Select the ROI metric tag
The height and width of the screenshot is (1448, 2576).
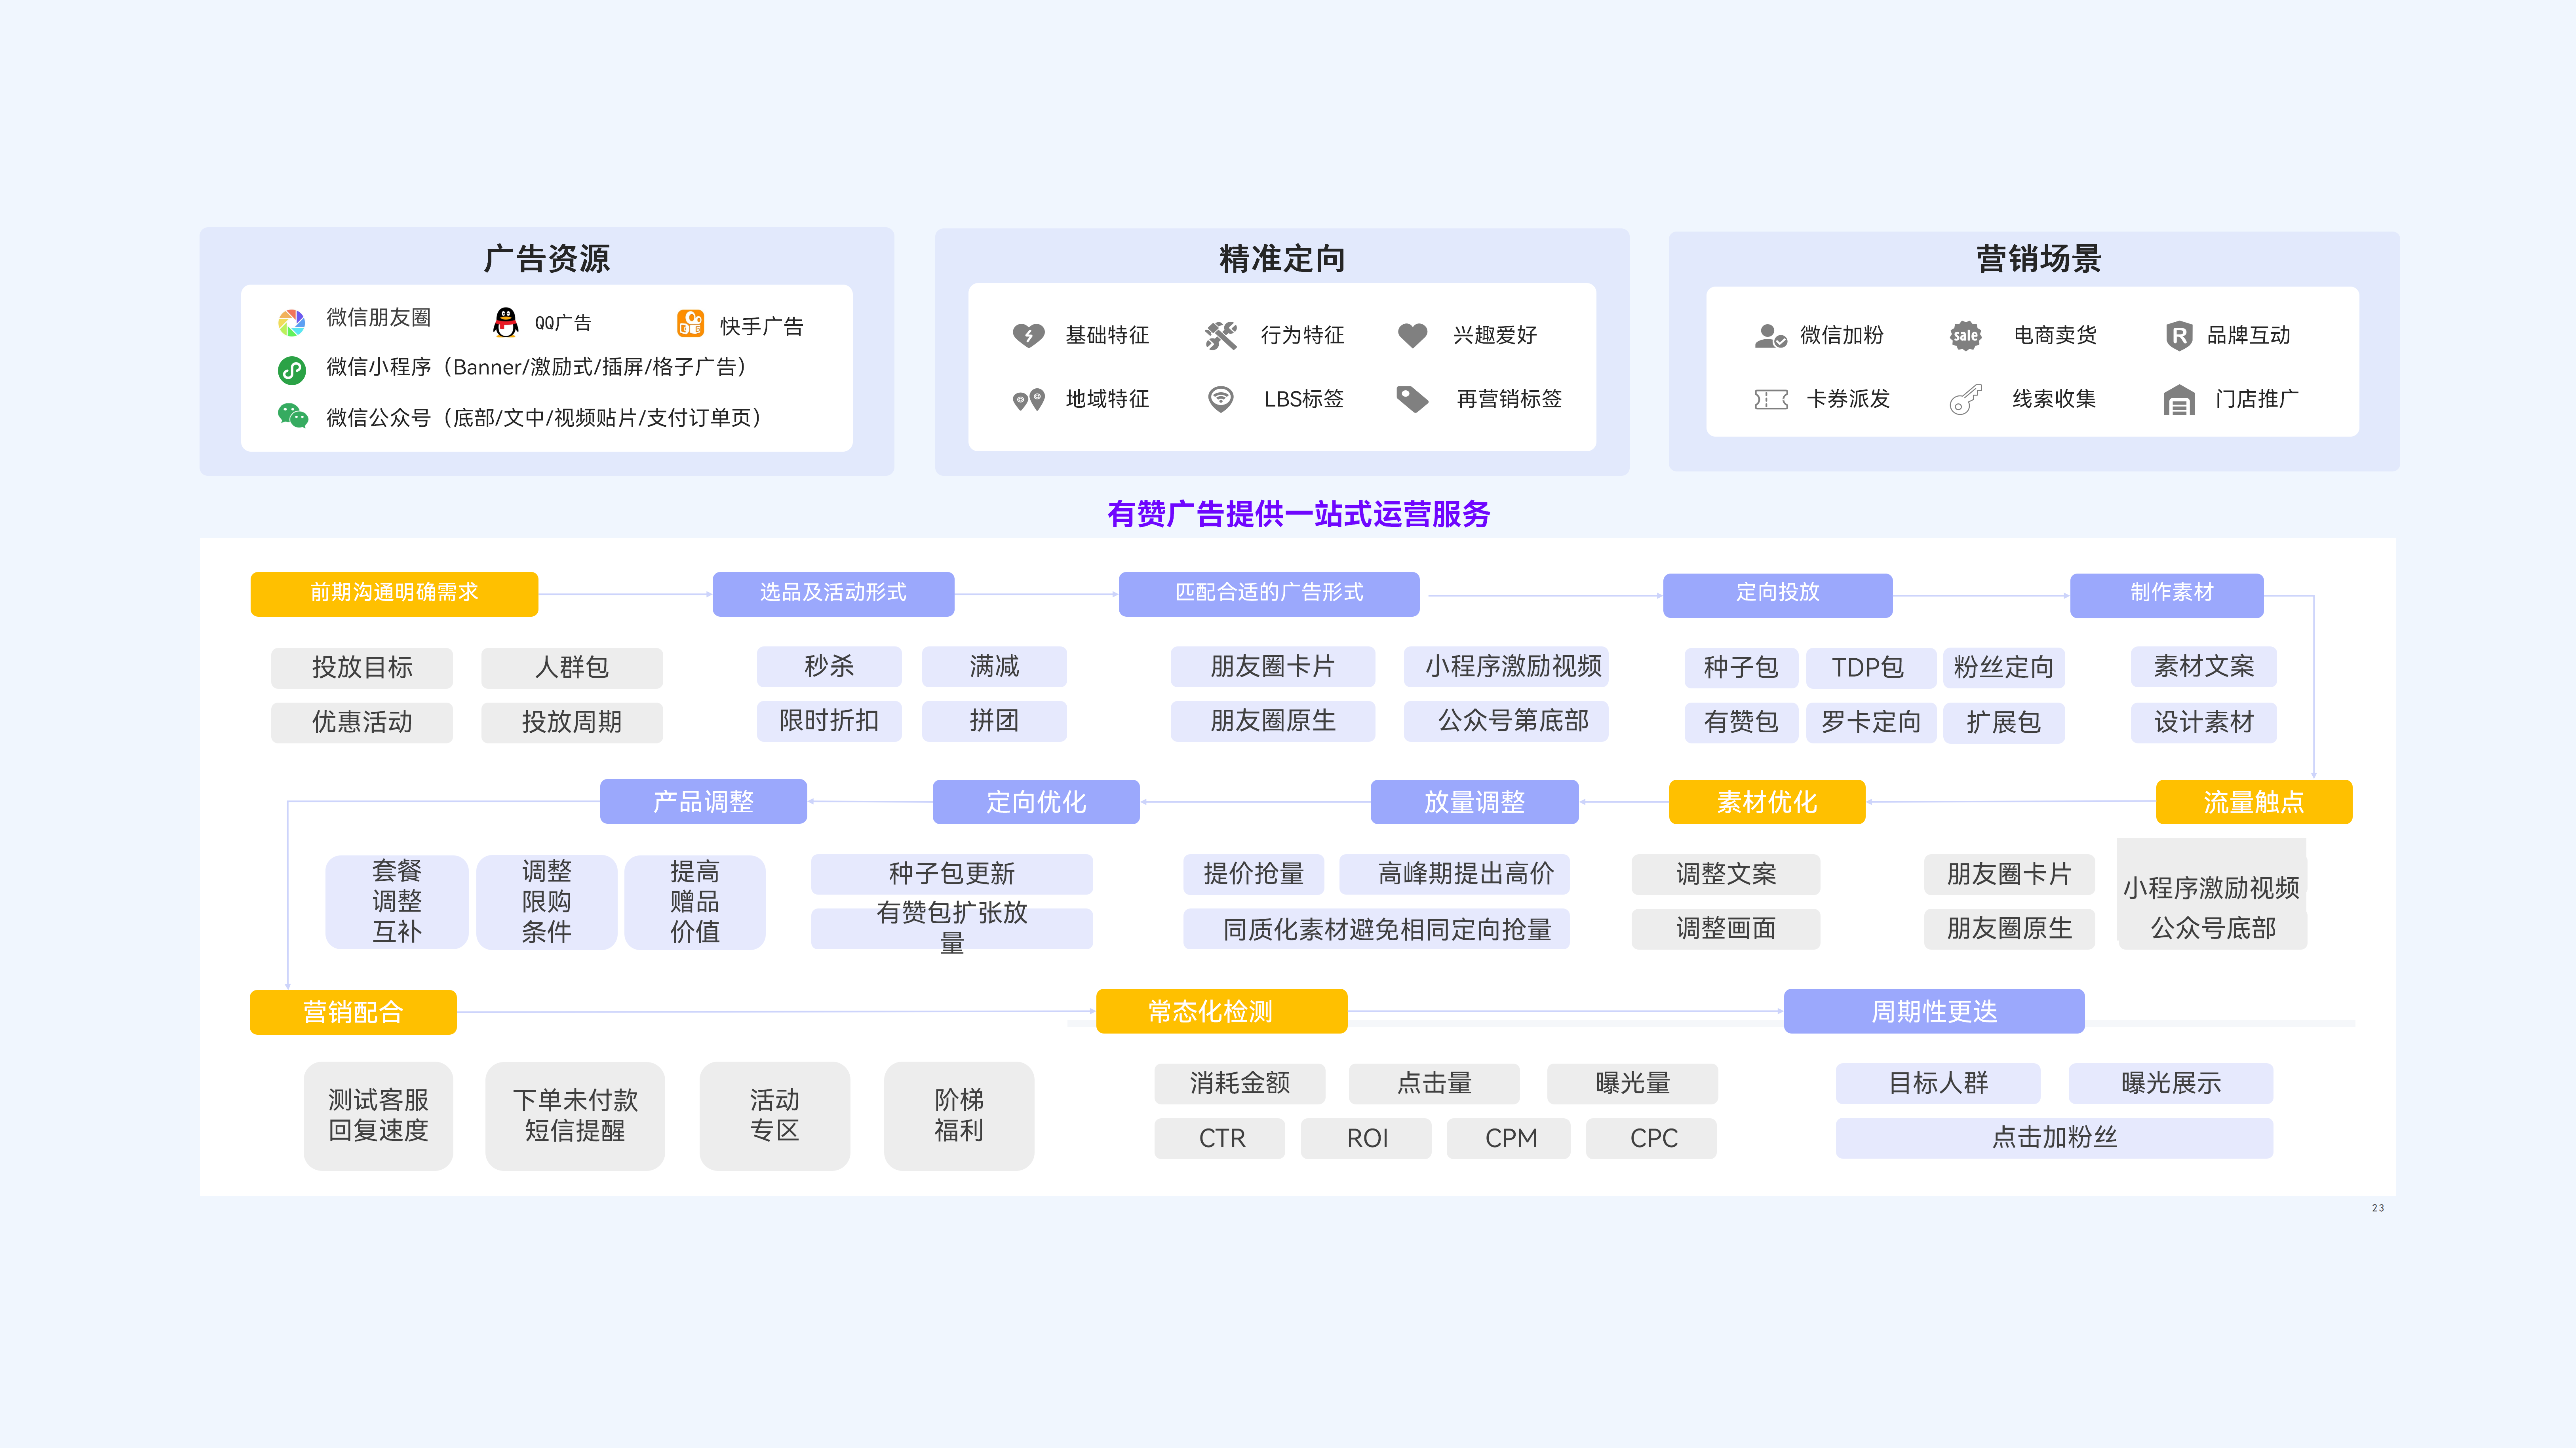click(1366, 1139)
